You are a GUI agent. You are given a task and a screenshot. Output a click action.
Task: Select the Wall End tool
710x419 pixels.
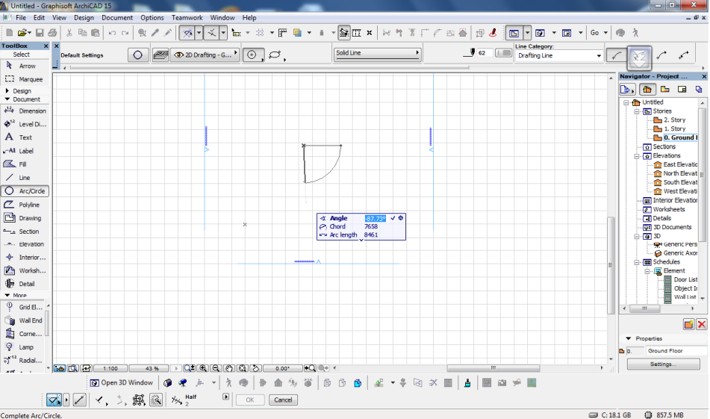click(x=25, y=320)
